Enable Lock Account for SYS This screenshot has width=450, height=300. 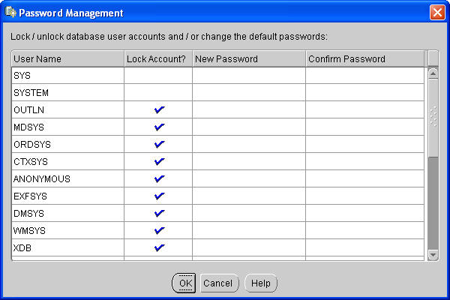point(158,75)
